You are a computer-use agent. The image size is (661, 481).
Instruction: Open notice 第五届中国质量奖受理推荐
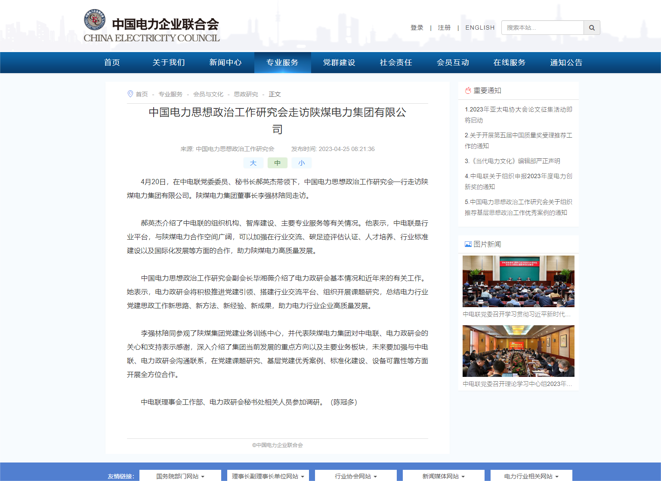tap(518, 141)
